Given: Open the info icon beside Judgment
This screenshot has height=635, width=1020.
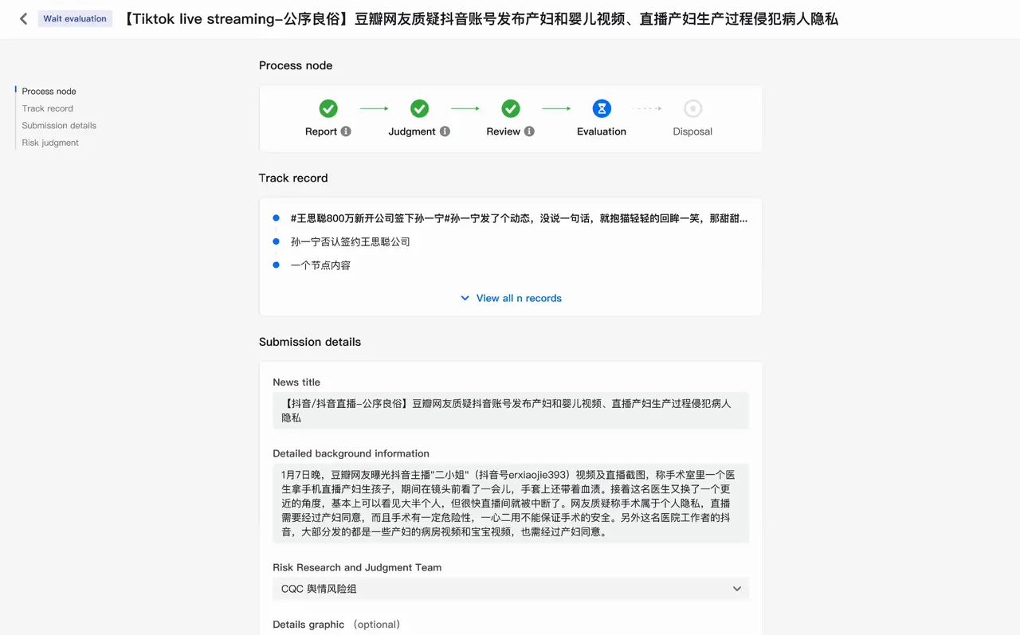Looking at the screenshot, I should 445,131.
